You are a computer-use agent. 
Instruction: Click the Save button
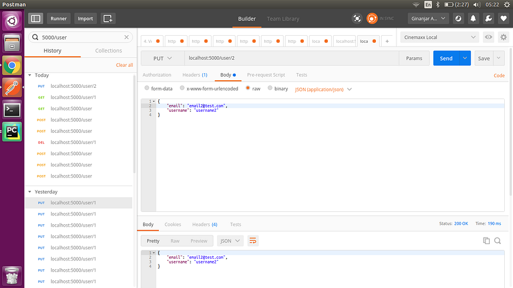pos(484,58)
